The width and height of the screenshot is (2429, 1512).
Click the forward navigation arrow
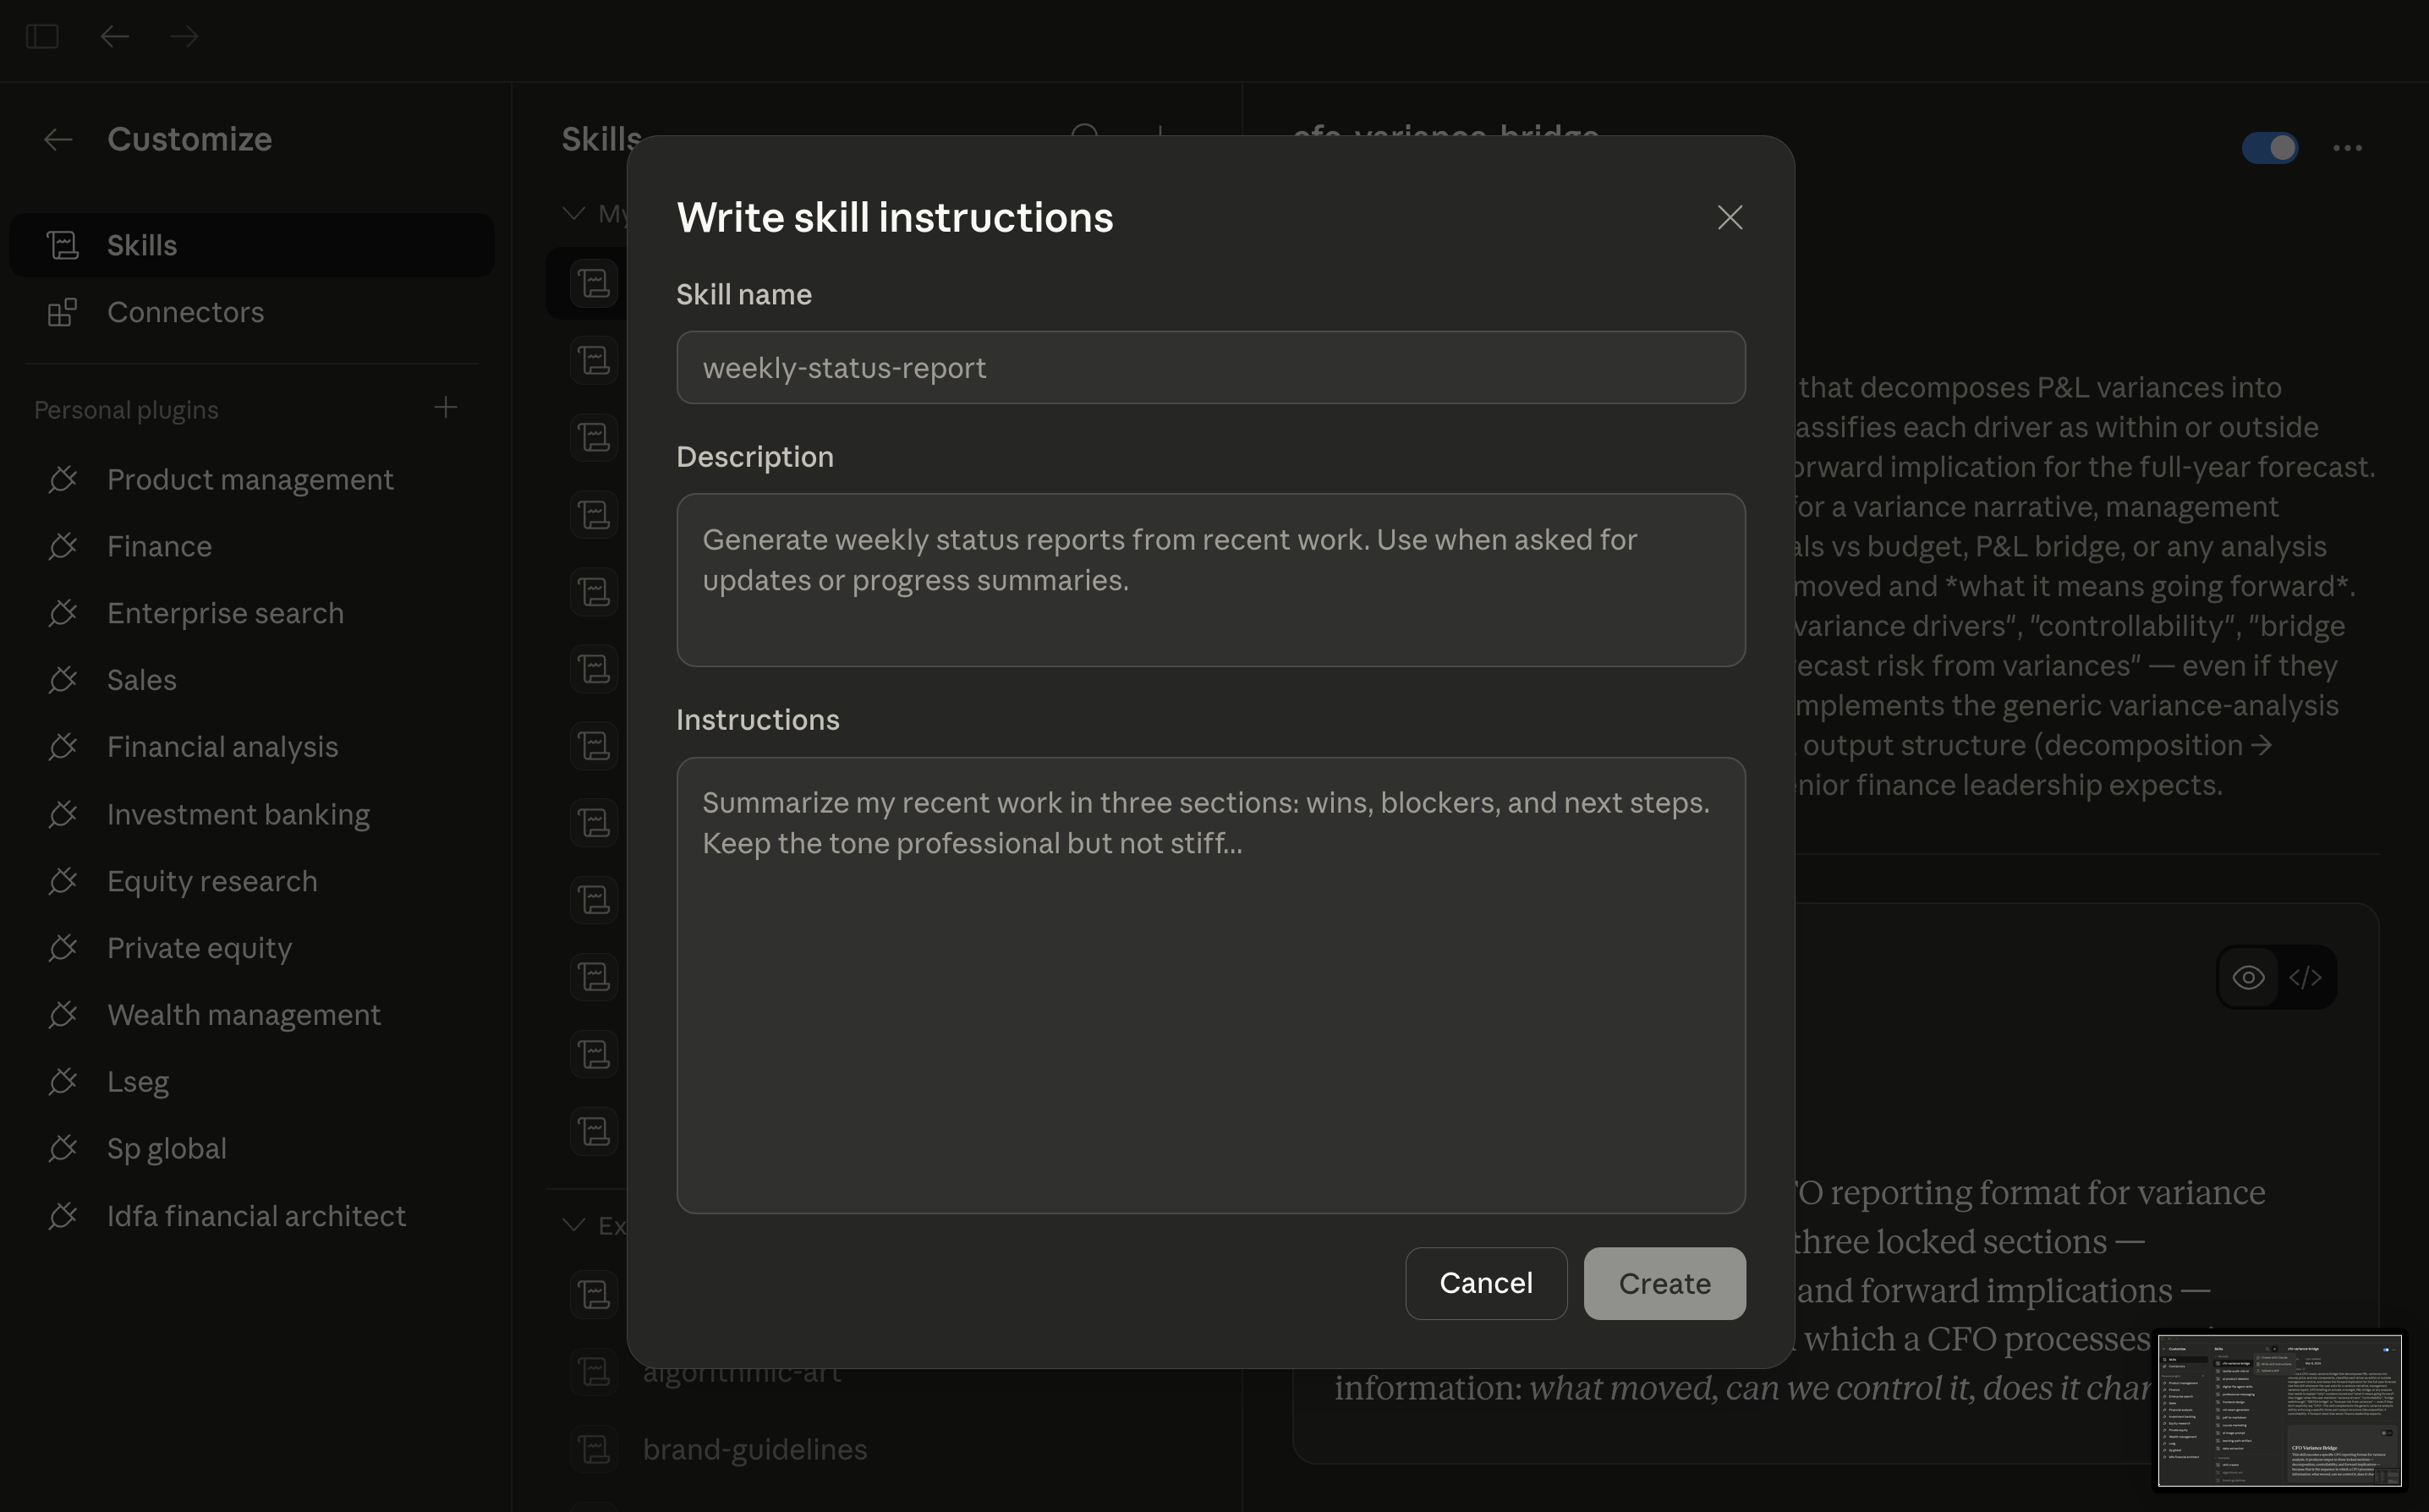pos(182,37)
